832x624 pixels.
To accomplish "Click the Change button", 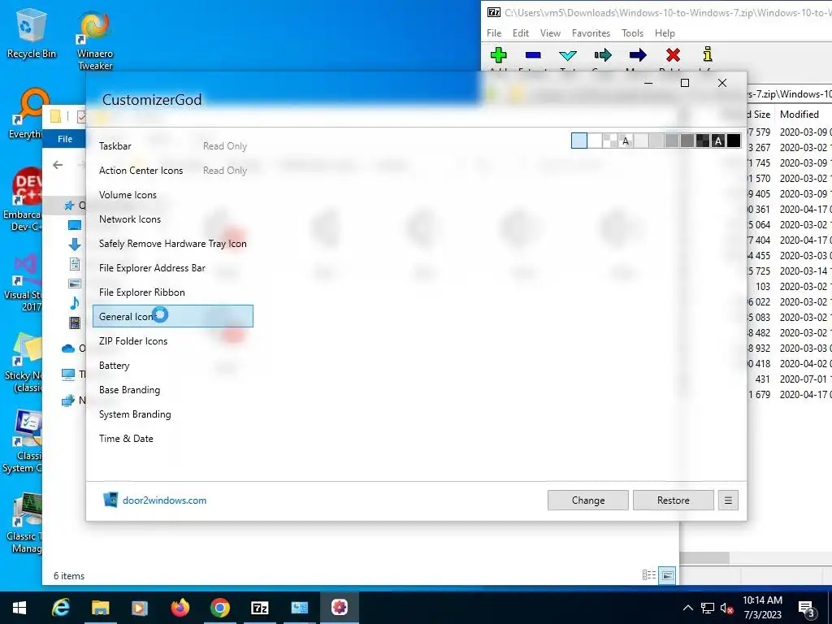I will click(x=588, y=500).
